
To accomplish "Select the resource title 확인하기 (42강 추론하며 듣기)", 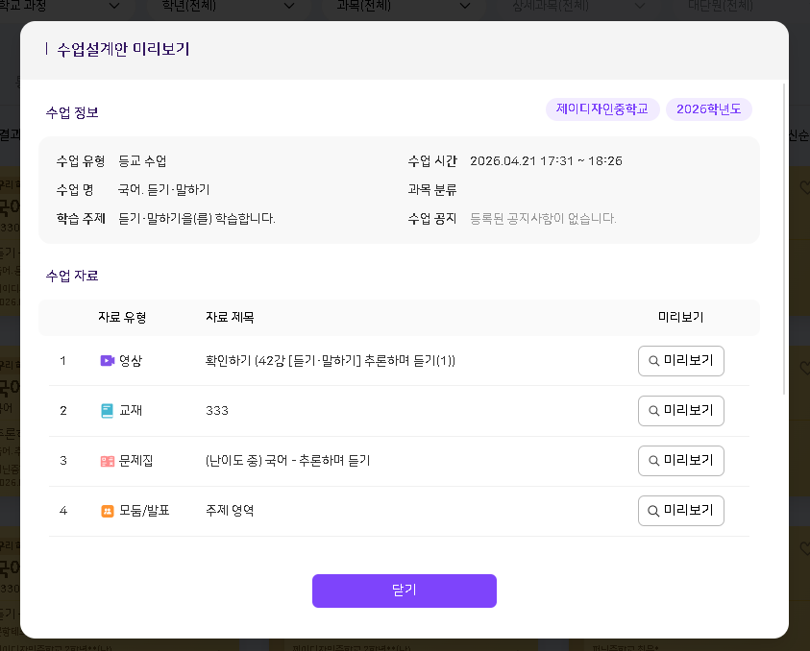I will (330, 361).
